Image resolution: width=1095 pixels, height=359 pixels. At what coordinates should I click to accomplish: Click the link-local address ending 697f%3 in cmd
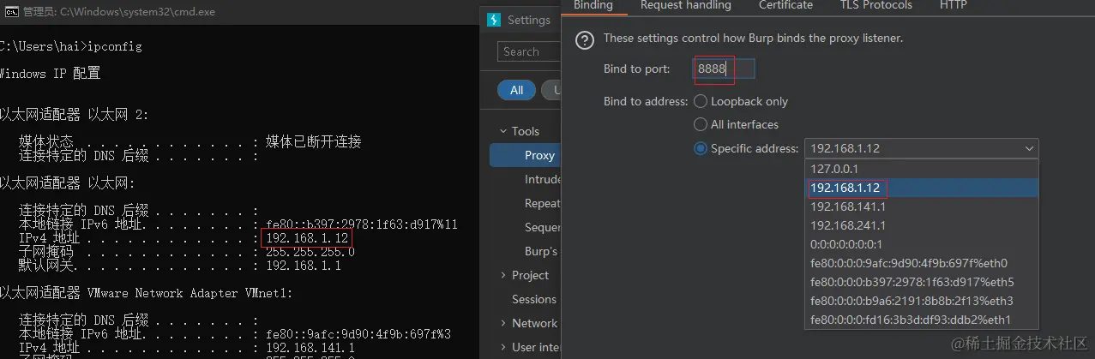(x=358, y=334)
